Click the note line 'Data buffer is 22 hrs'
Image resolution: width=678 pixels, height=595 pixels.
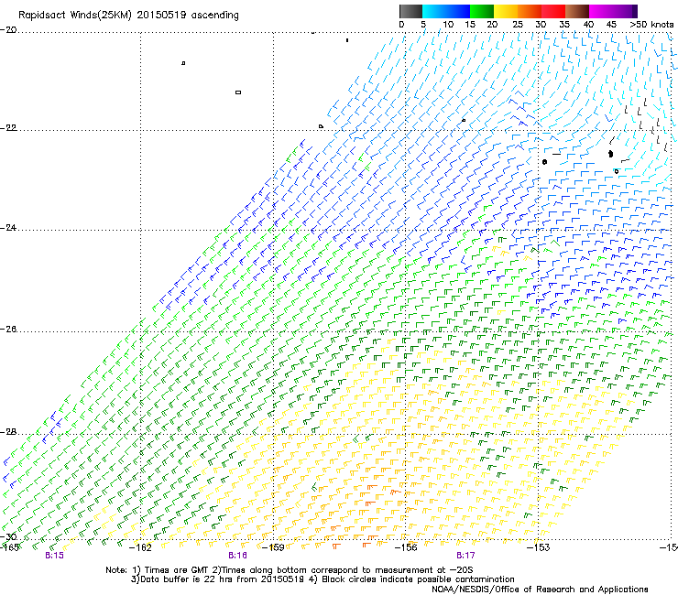click(x=323, y=579)
